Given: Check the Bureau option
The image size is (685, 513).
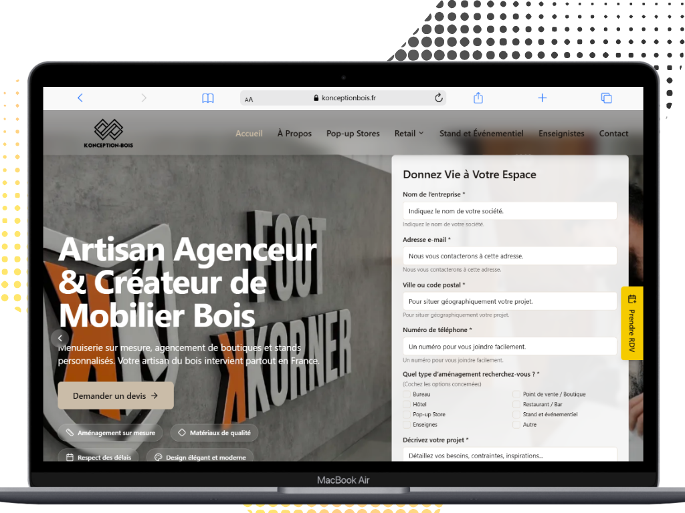Looking at the screenshot, I should pyautogui.click(x=407, y=394).
